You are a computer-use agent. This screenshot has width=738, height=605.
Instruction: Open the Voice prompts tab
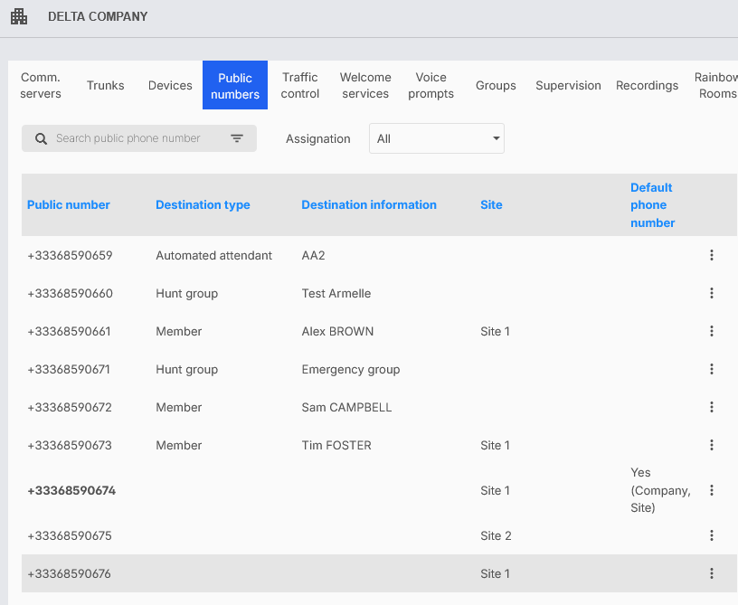point(430,86)
